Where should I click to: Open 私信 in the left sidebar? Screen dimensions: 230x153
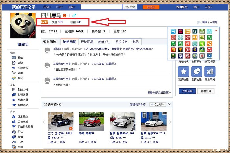pyautogui.click(x=20, y=57)
